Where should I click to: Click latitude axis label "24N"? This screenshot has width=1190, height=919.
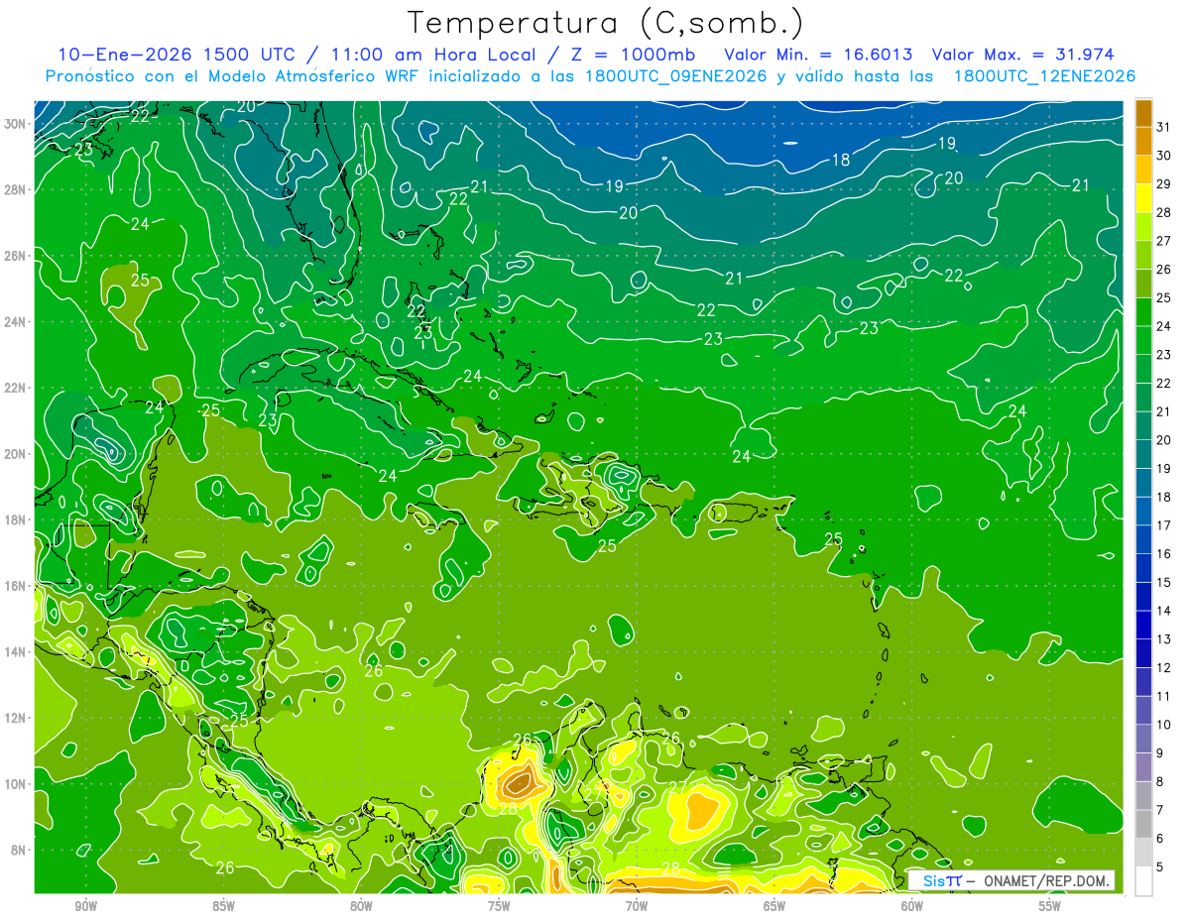[x=15, y=321]
